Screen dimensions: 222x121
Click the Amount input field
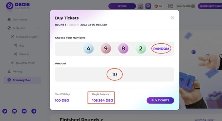click(114, 74)
